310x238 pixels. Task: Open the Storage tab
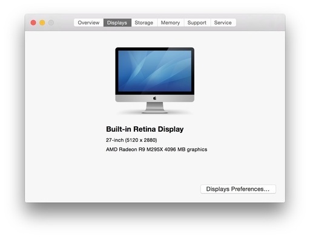pyautogui.click(x=144, y=22)
